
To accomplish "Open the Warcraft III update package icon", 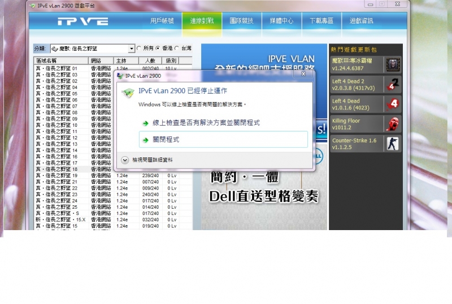I will pyautogui.click(x=393, y=64).
